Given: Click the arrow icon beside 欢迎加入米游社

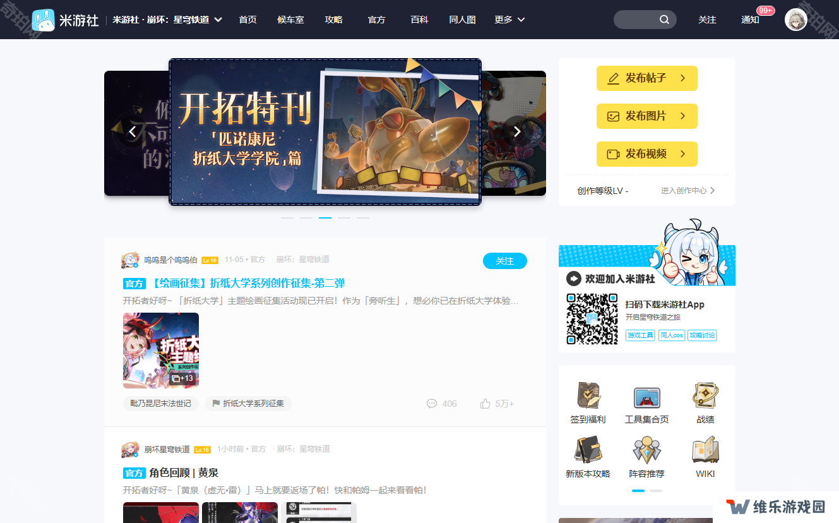Looking at the screenshot, I should tap(574, 279).
